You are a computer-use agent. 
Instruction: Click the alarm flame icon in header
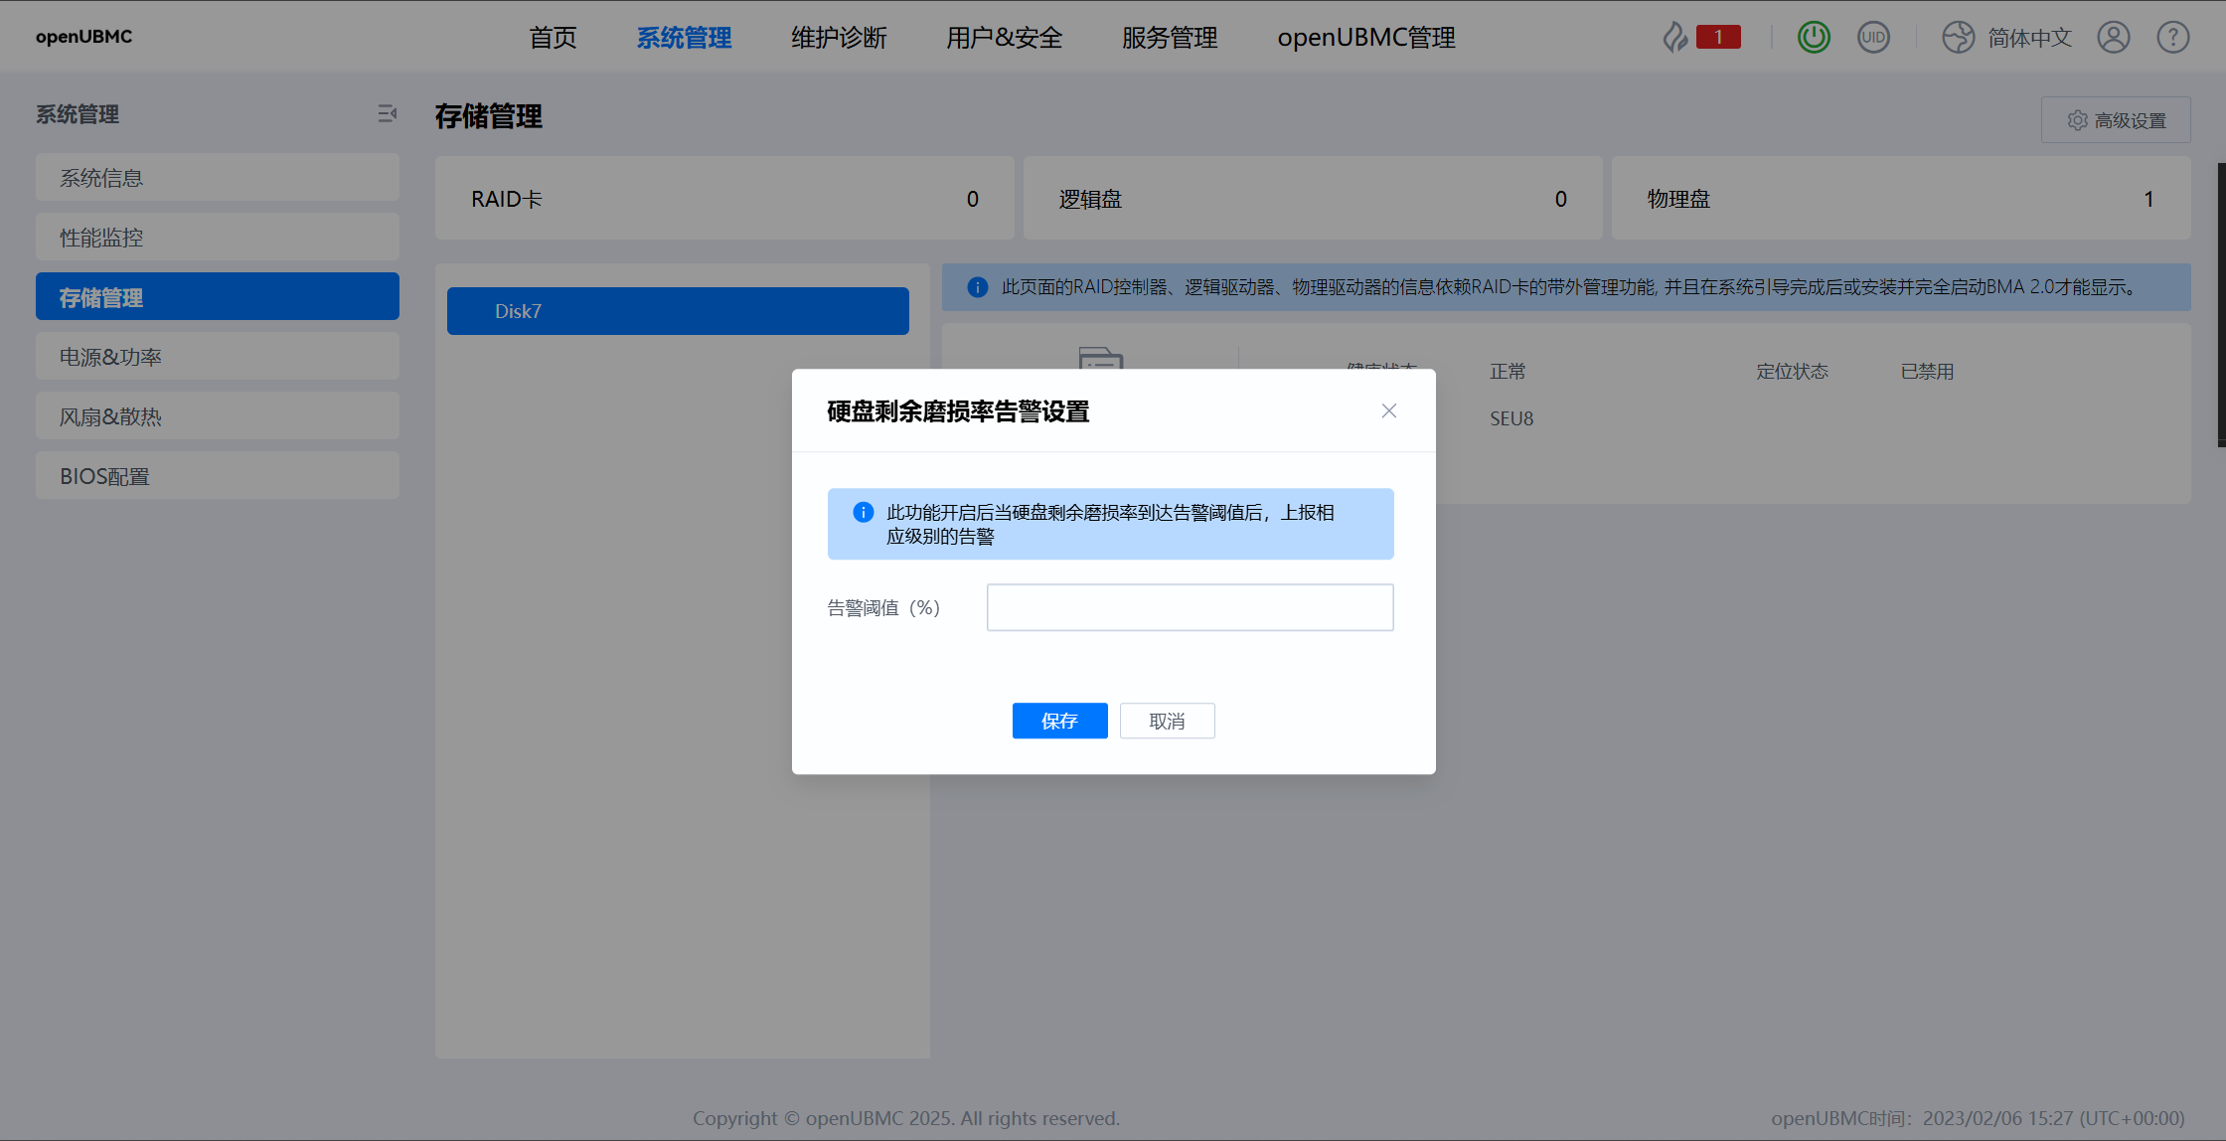coord(1675,38)
